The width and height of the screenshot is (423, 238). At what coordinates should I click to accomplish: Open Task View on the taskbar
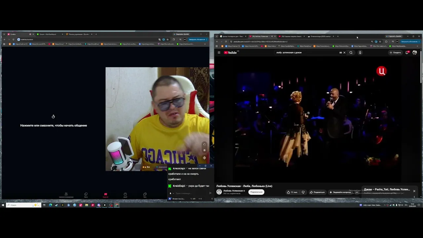click(x=44, y=205)
